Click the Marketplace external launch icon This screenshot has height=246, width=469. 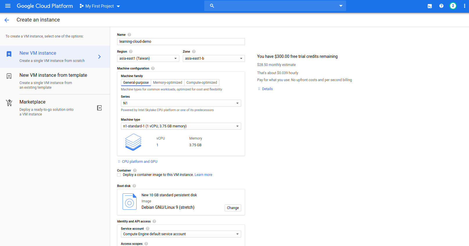click(x=99, y=108)
